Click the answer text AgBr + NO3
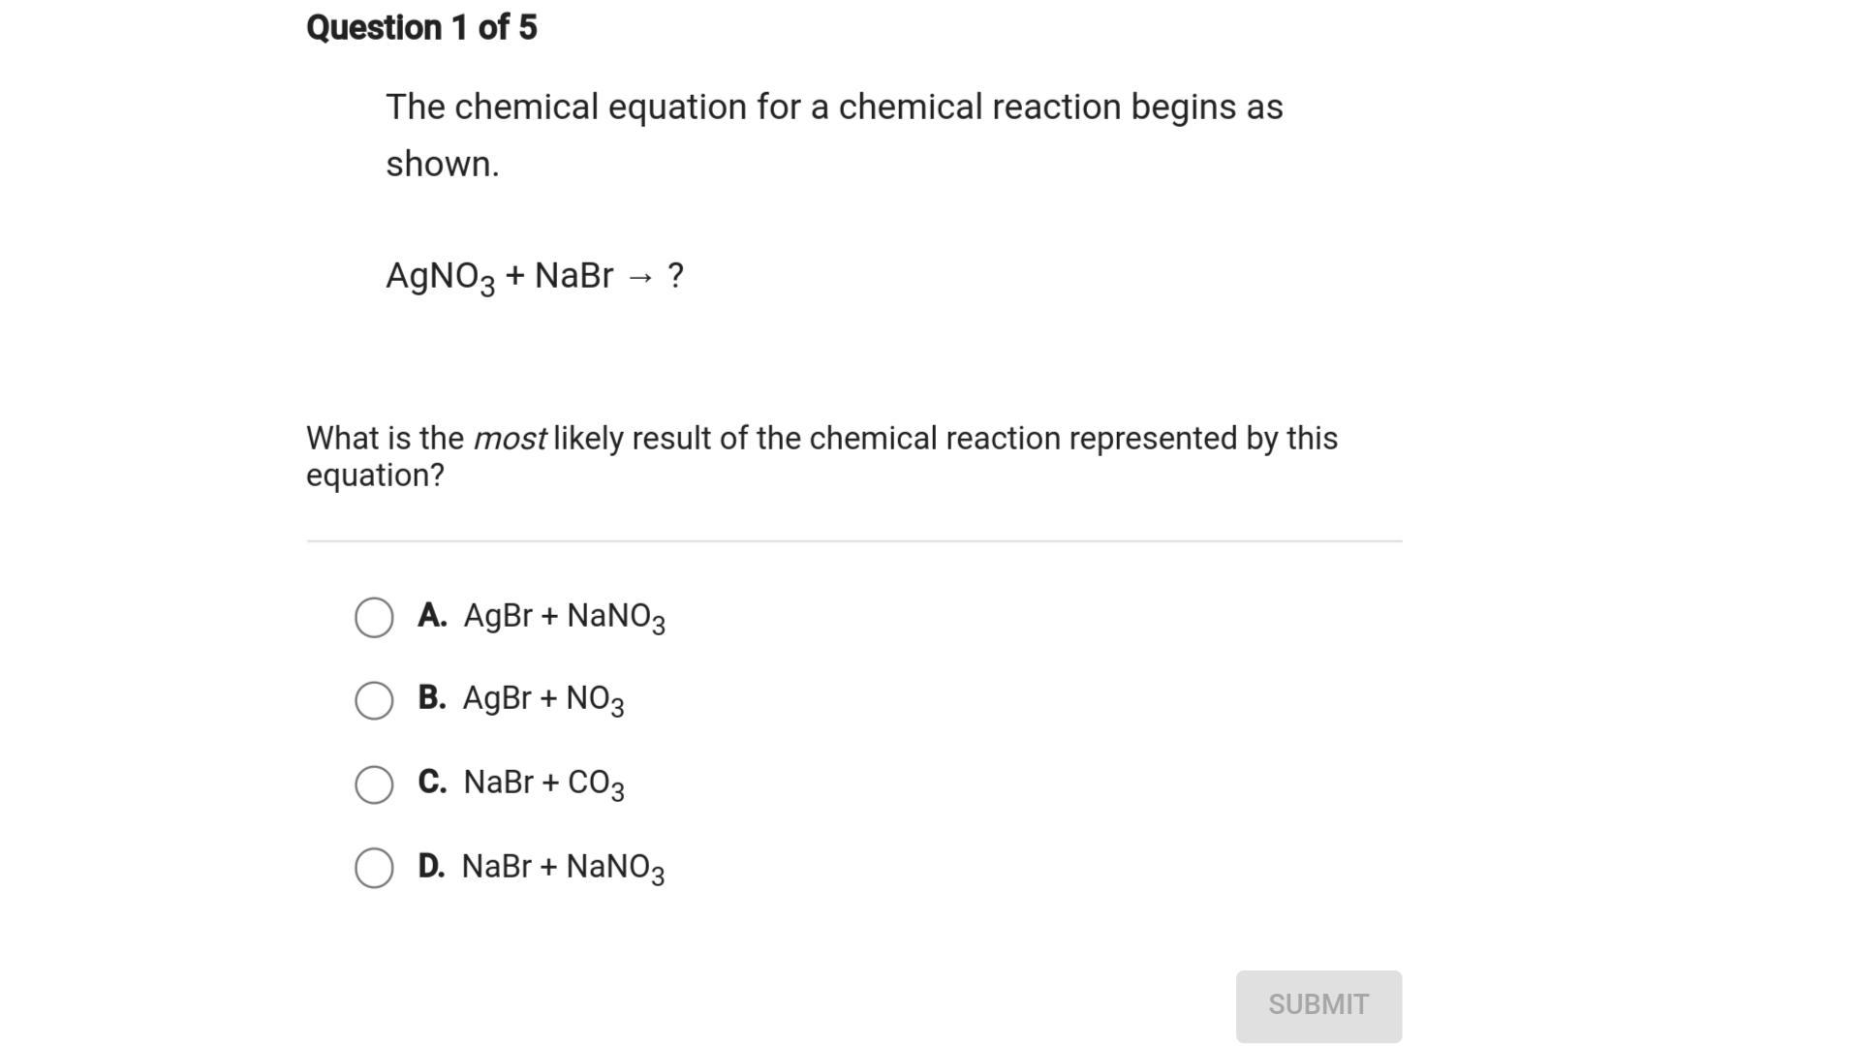This screenshot has height=1046, width=1860. click(542, 699)
